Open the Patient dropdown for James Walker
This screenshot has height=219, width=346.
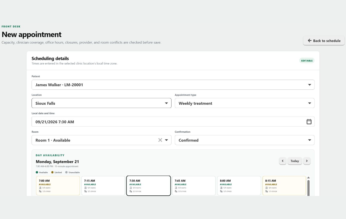tap(173, 85)
